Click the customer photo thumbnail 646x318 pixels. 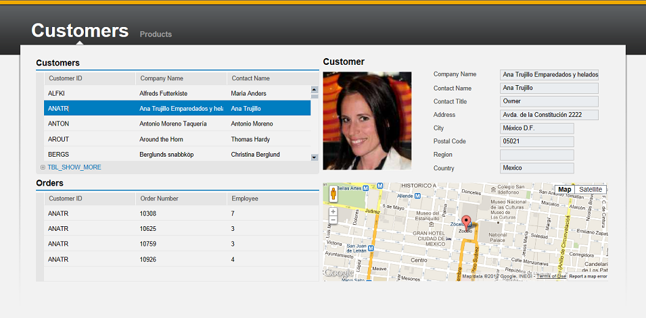(x=367, y=120)
